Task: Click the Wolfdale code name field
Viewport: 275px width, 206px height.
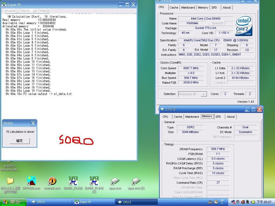Action: (192, 23)
